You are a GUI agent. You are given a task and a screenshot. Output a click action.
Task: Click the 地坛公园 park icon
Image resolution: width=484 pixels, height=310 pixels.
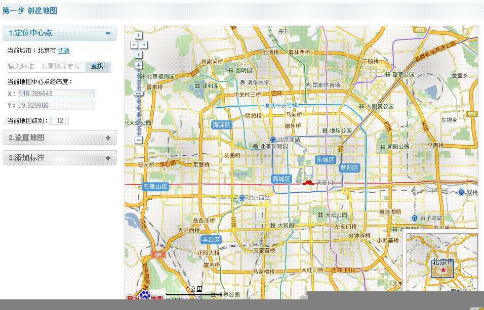coord(325,130)
